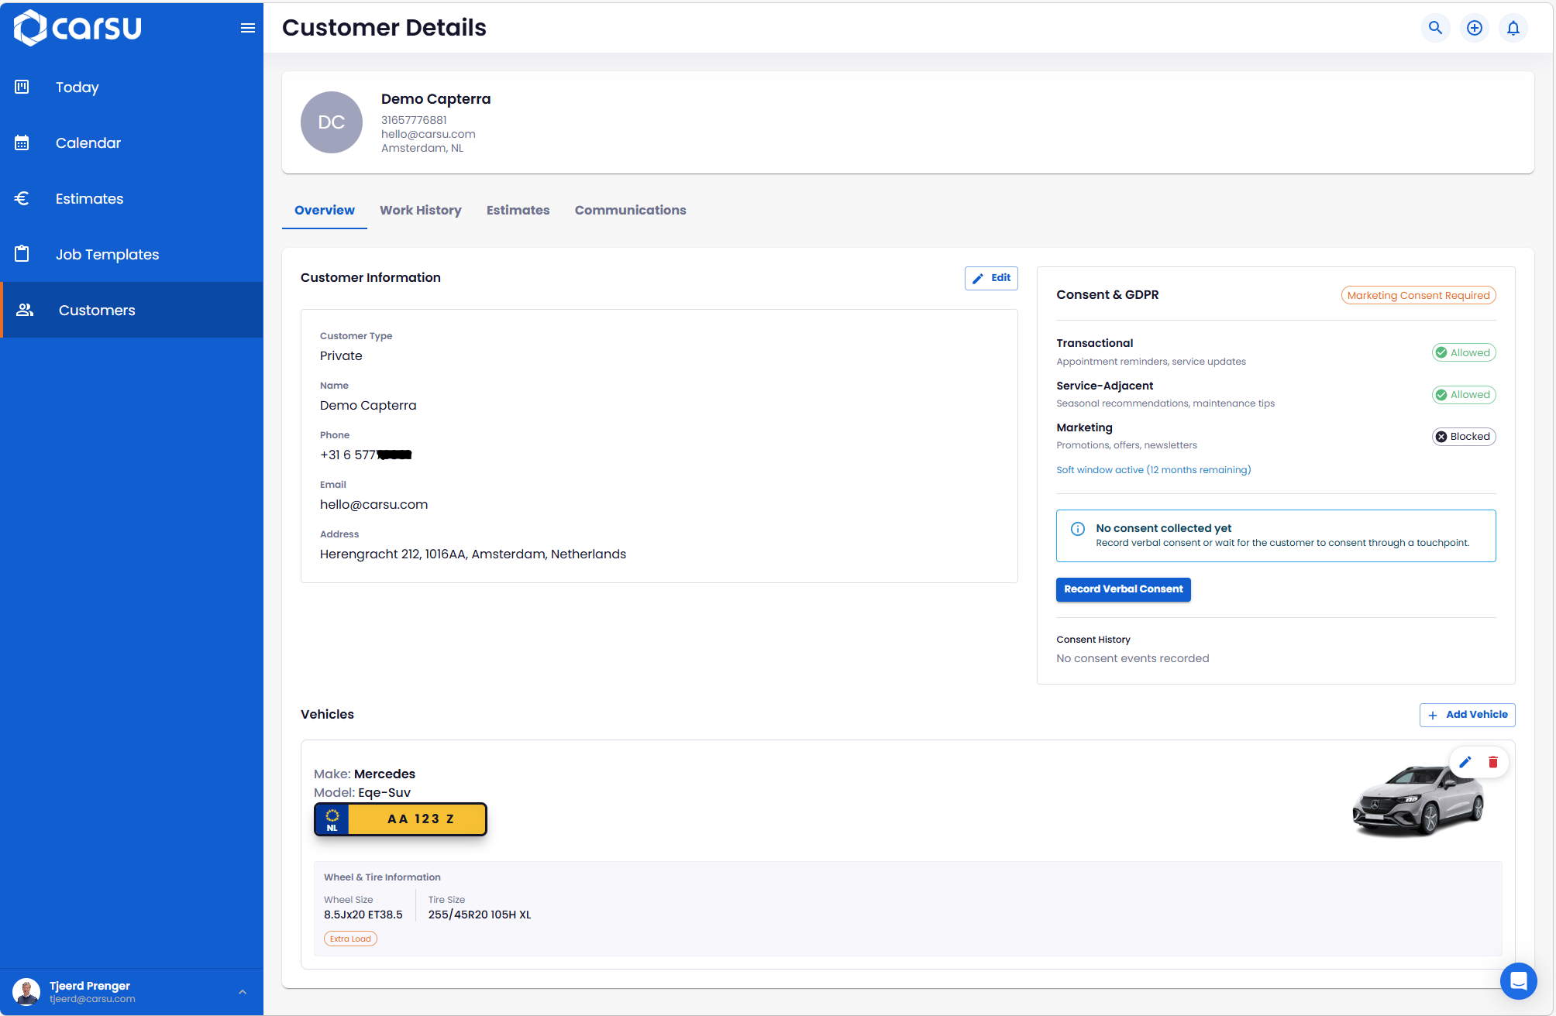Open the search icon in the header
This screenshot has width=1556, height=1016.
click(x=1435, y=28)
